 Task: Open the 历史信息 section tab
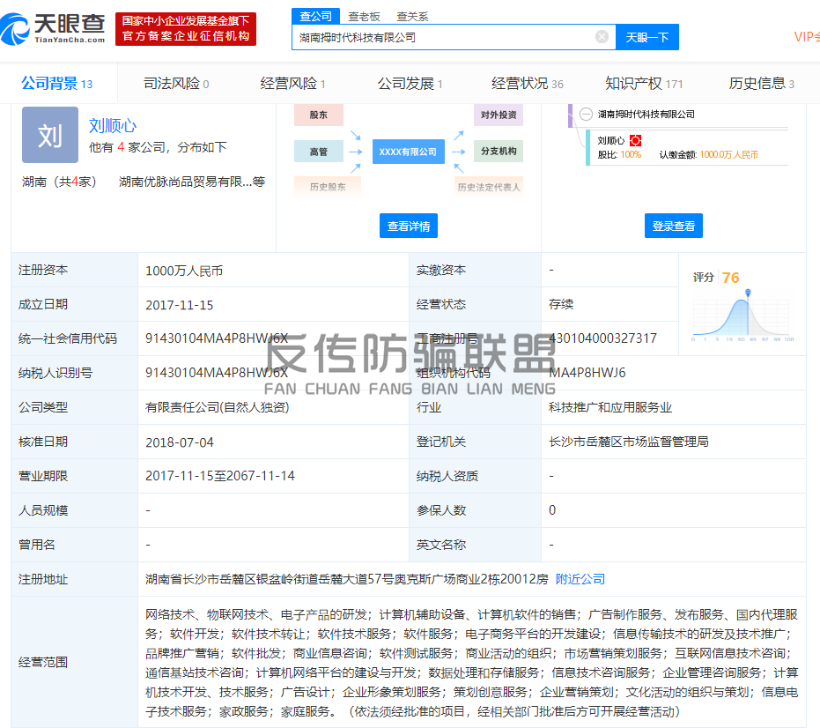[761, 84]
